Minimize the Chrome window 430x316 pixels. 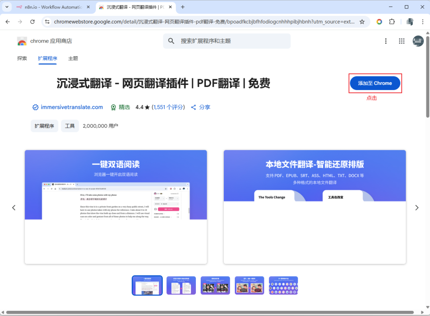(391, 7)
